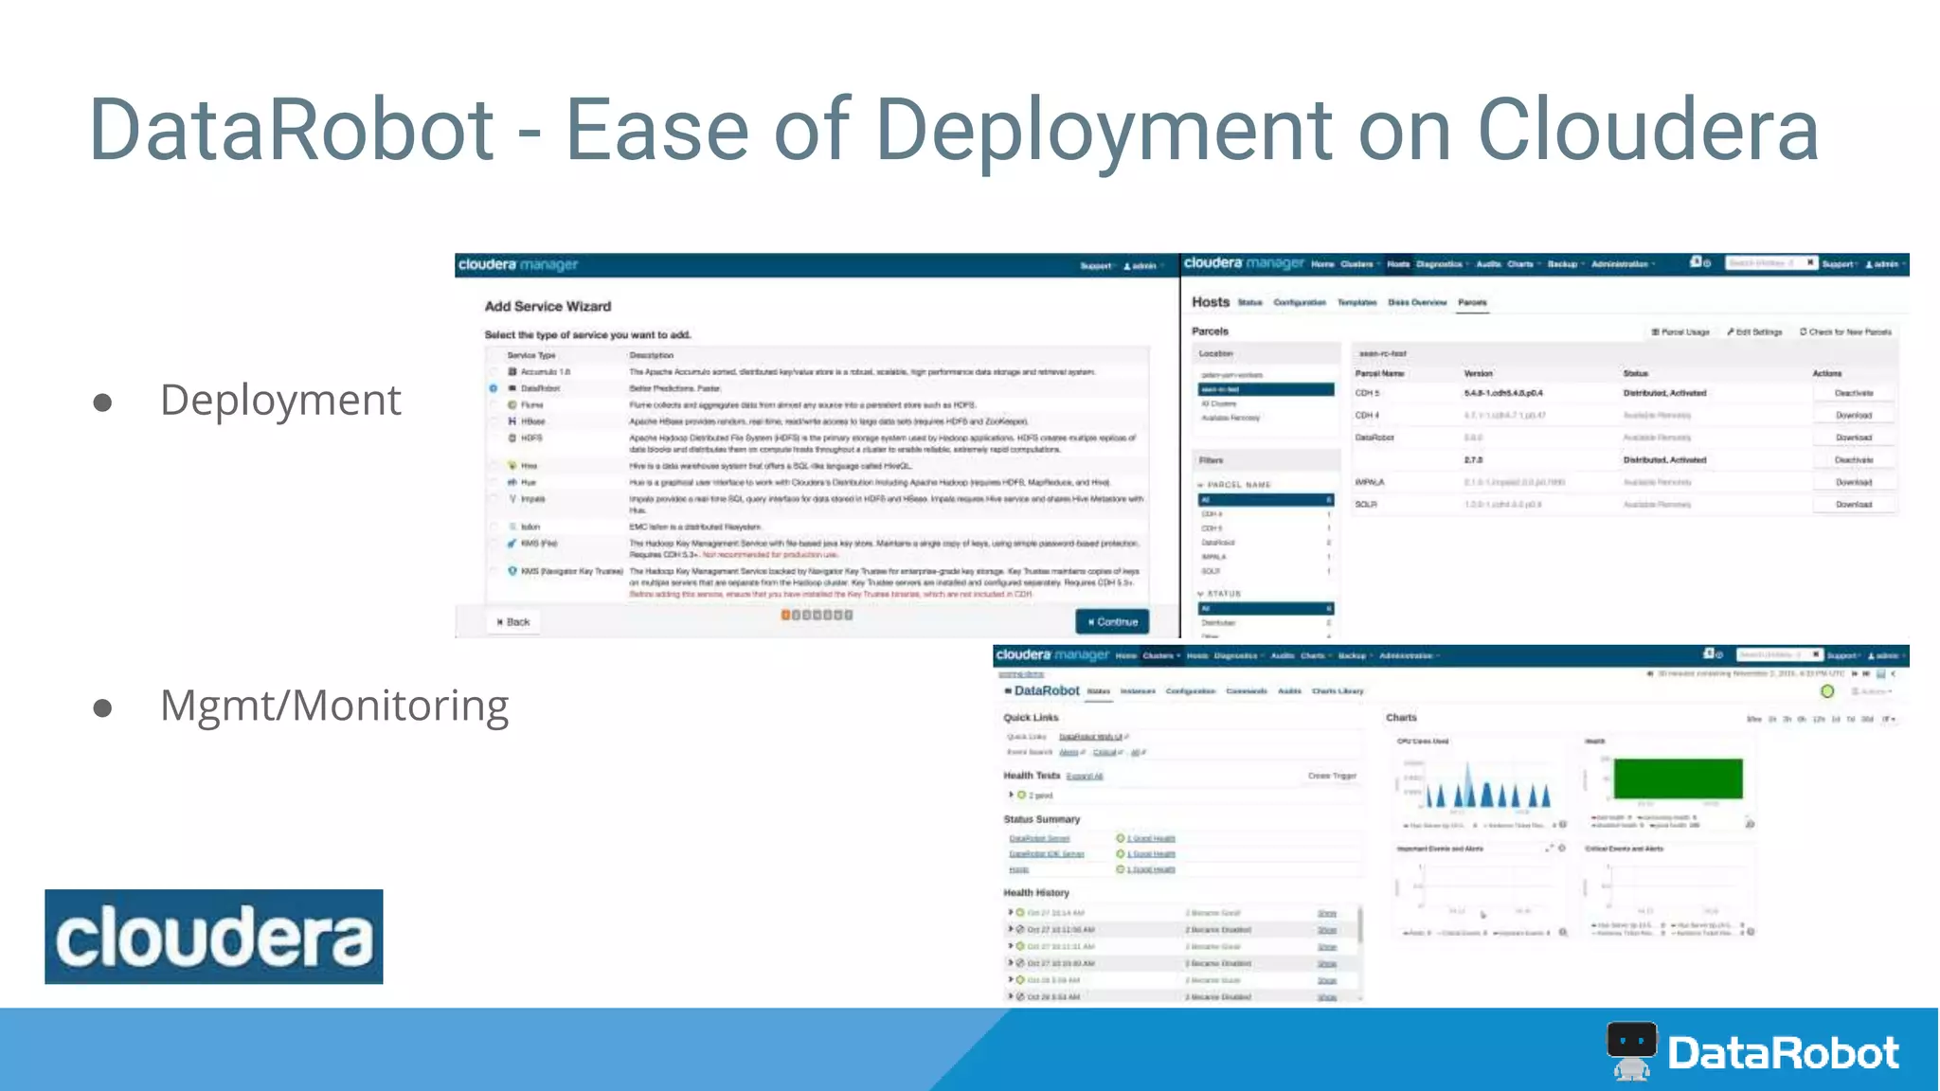
Task: Select the Flume radio button
Action: (494, 404)
